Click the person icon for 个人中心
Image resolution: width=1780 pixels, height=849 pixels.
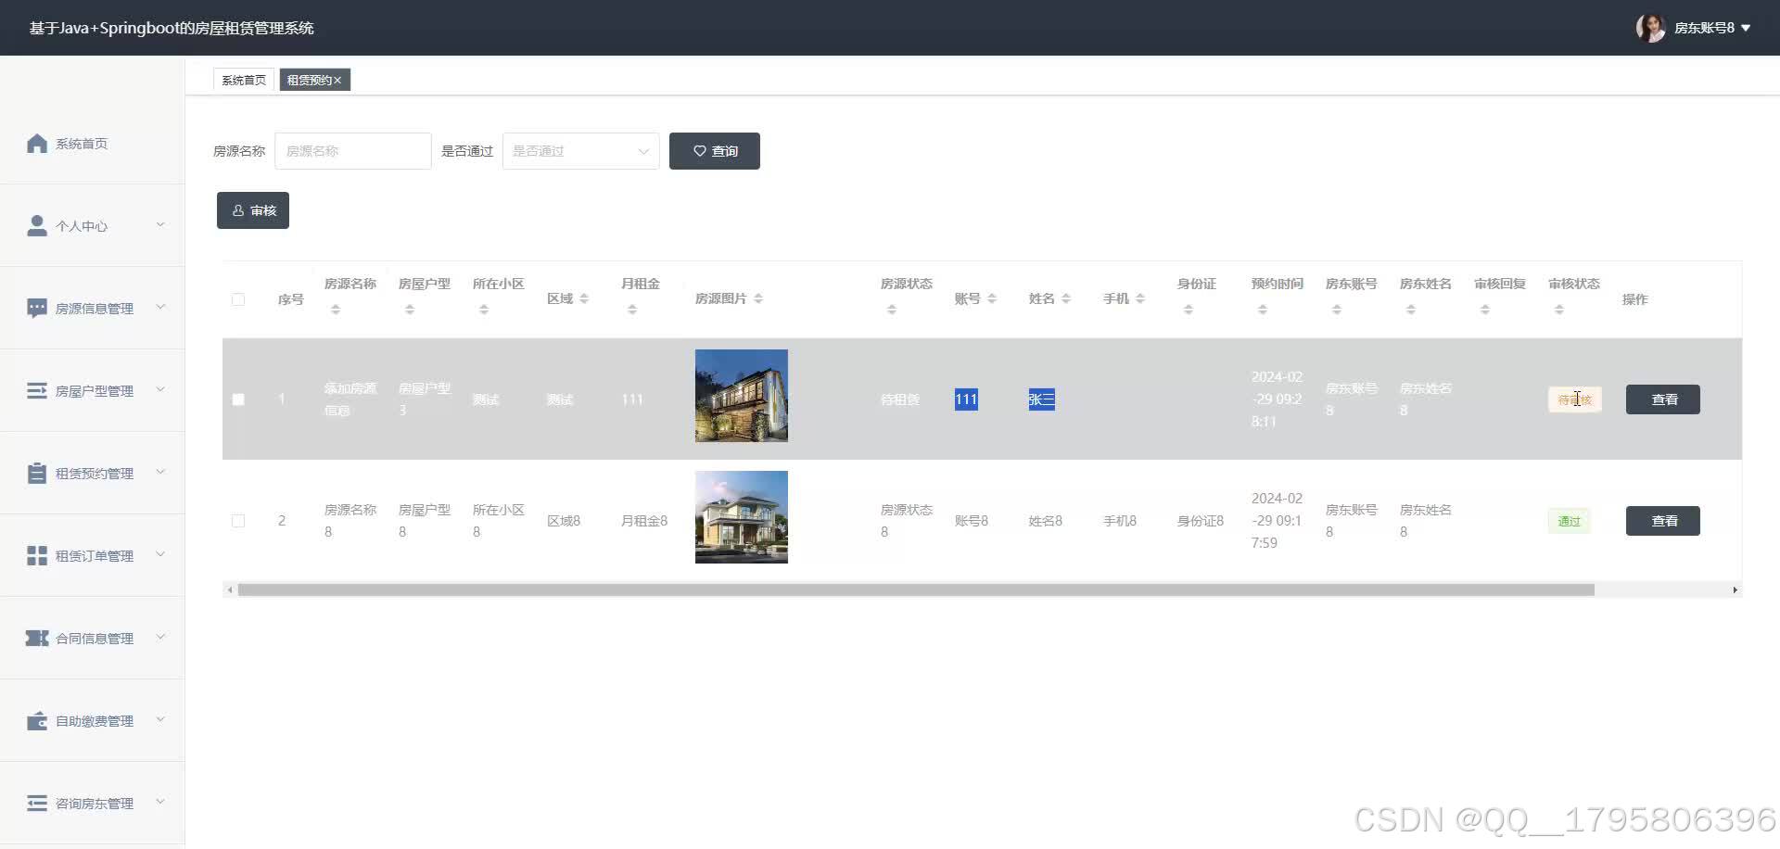point(37,226)
